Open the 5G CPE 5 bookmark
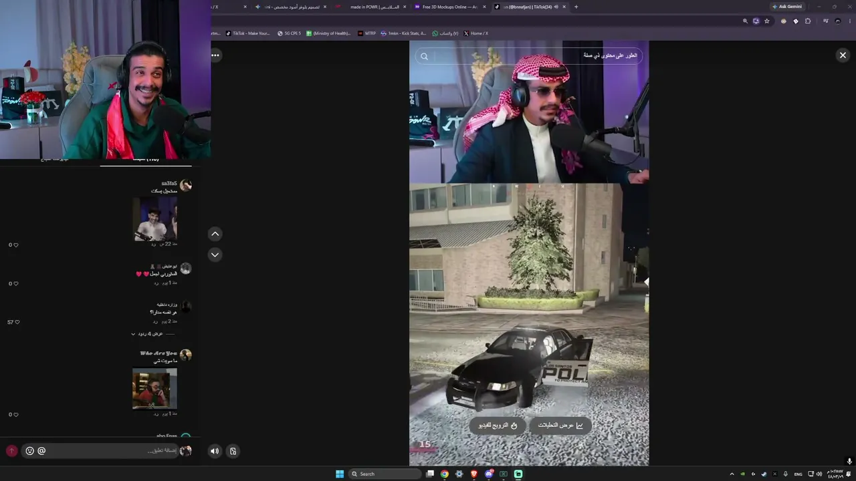Image resolution: width=856 pixels, height=481 pixels. 290,33
